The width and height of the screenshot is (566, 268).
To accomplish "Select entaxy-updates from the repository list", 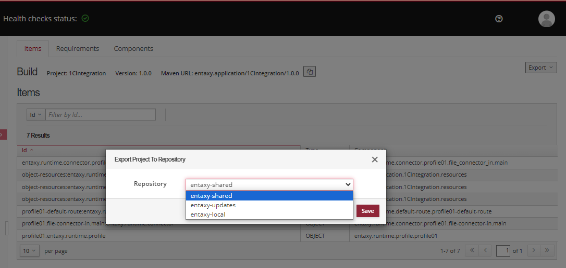I will 213,205.
